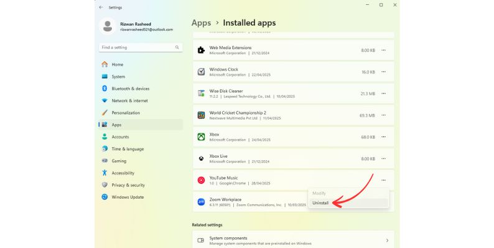This screenshot has height=248, width=494.
Task: Click the Accounts person icon
Action: point(105,136)
